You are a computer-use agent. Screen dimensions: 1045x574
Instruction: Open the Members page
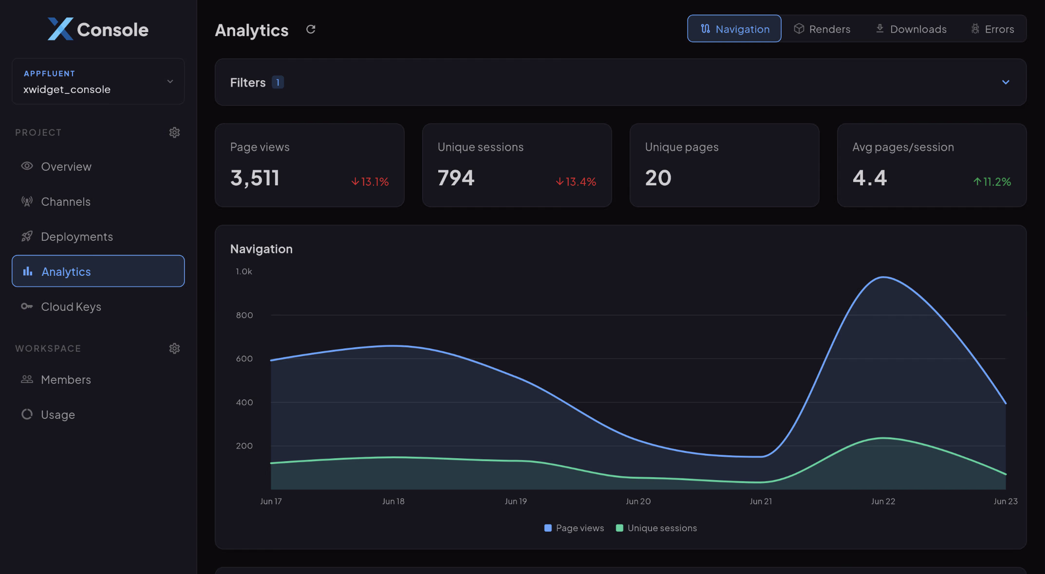pyautogui.click(x=98, y=379)
